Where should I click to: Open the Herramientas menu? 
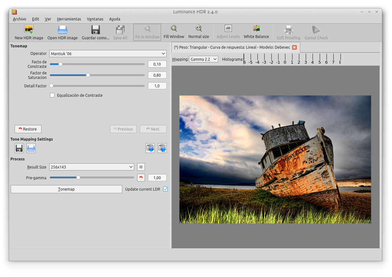click(69, 19)
